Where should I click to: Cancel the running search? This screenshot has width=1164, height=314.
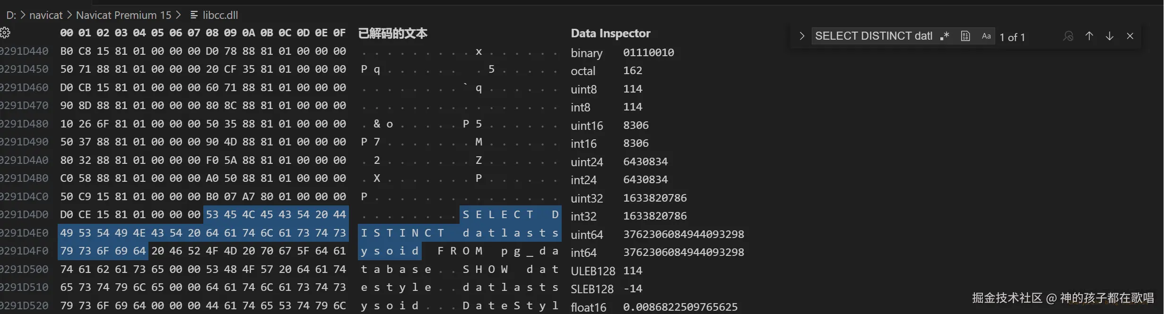[x=1068, y=36]
